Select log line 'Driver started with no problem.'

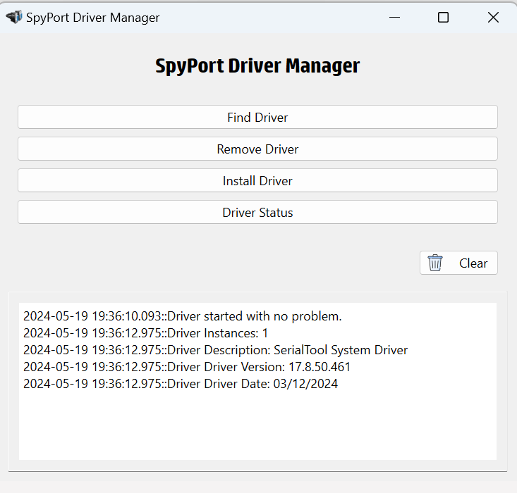[183, 316]
